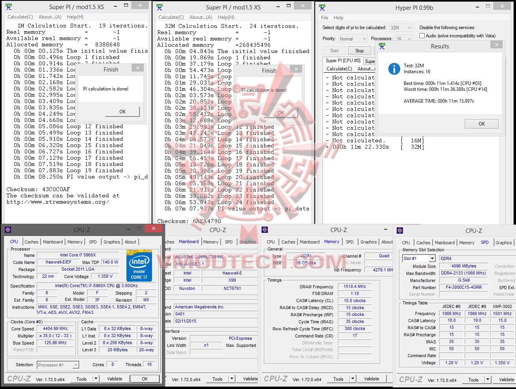The height and width of the screenshot is (389, 516).
Task: Expand the Tools arrow in the SPD CPU-Z window
Action: (488, 380)
